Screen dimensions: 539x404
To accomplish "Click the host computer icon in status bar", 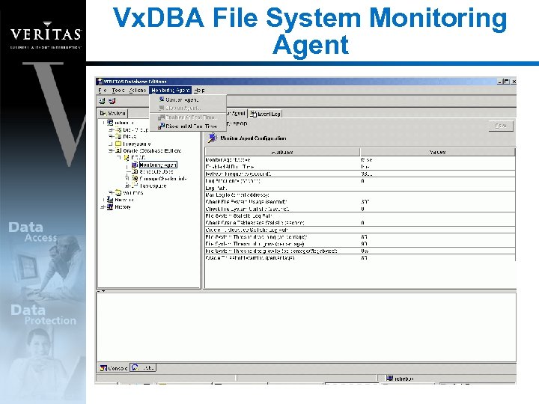I will [389, 379].
